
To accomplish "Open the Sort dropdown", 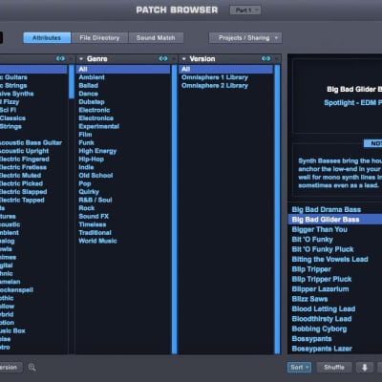I will [x=299, y=368].
